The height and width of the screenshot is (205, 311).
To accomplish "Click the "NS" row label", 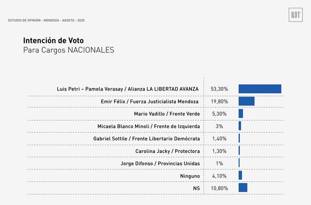I will pyautogui.click(x=196, y=188).
